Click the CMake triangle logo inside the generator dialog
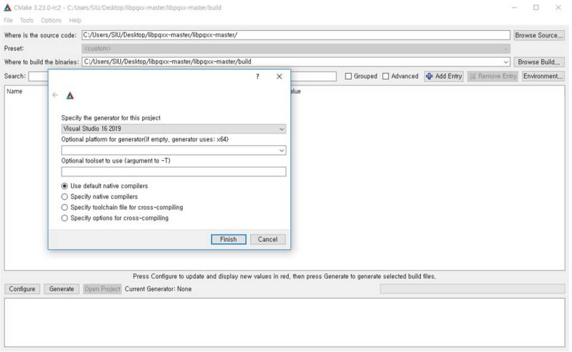The image size is (572, 352). tap(70, 96)
